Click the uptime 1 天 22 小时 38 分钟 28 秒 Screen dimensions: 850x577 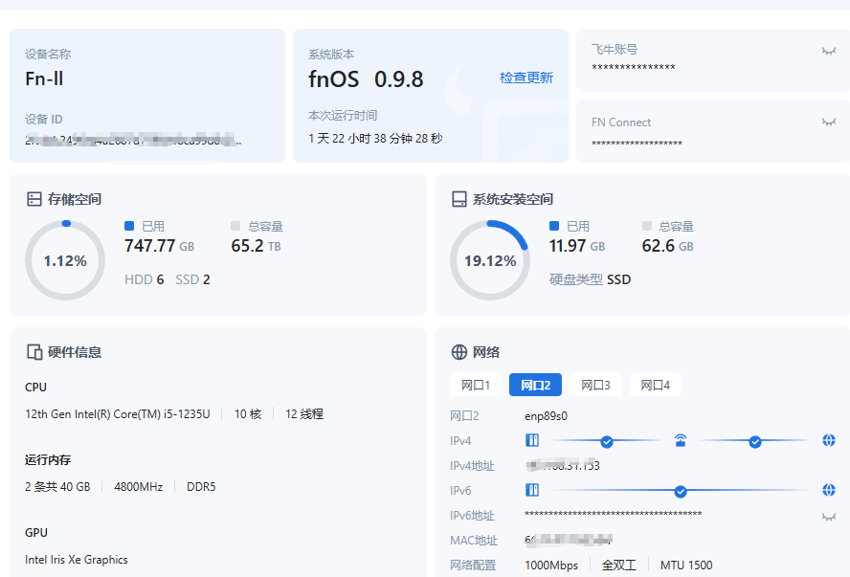pos(375,139)
